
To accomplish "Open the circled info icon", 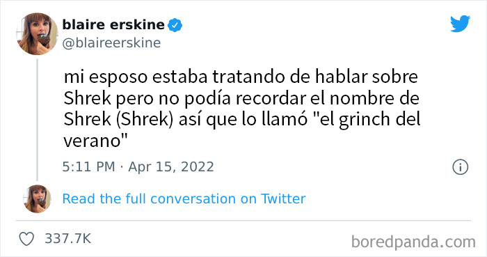I will pyautogui.click(x=460, y=167).
